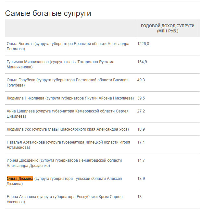Click the income value 13,9
Image resolution: width=201 pixels, height=211 pixels.
pos(141,179)
